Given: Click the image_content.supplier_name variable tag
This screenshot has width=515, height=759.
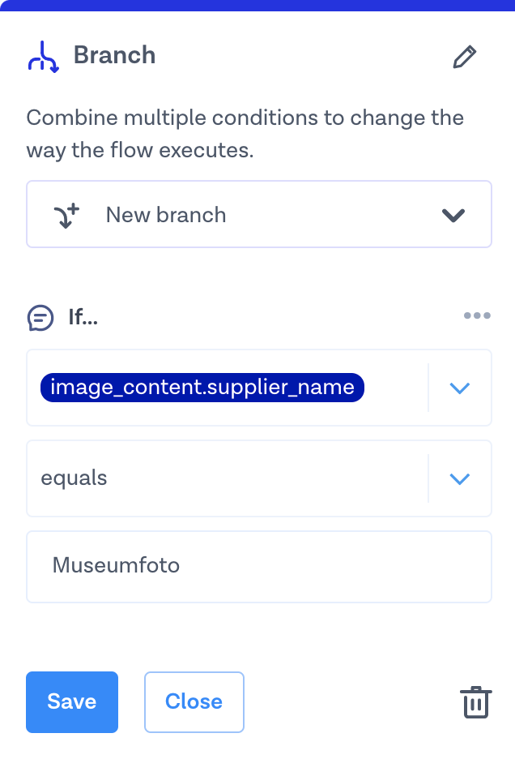Looking at the screenshot, I should [202, 388].
